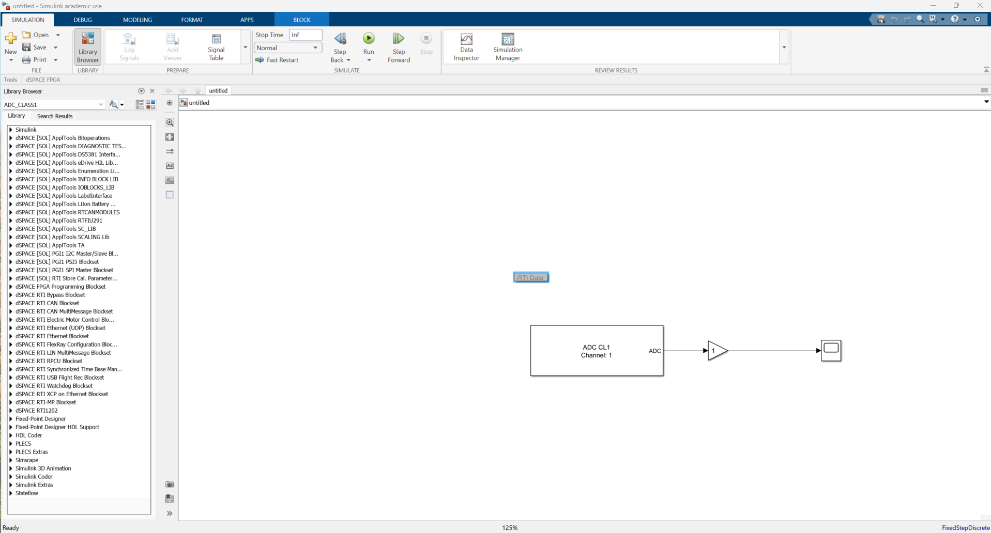Click Fit to View palette icon

(170, 137)
